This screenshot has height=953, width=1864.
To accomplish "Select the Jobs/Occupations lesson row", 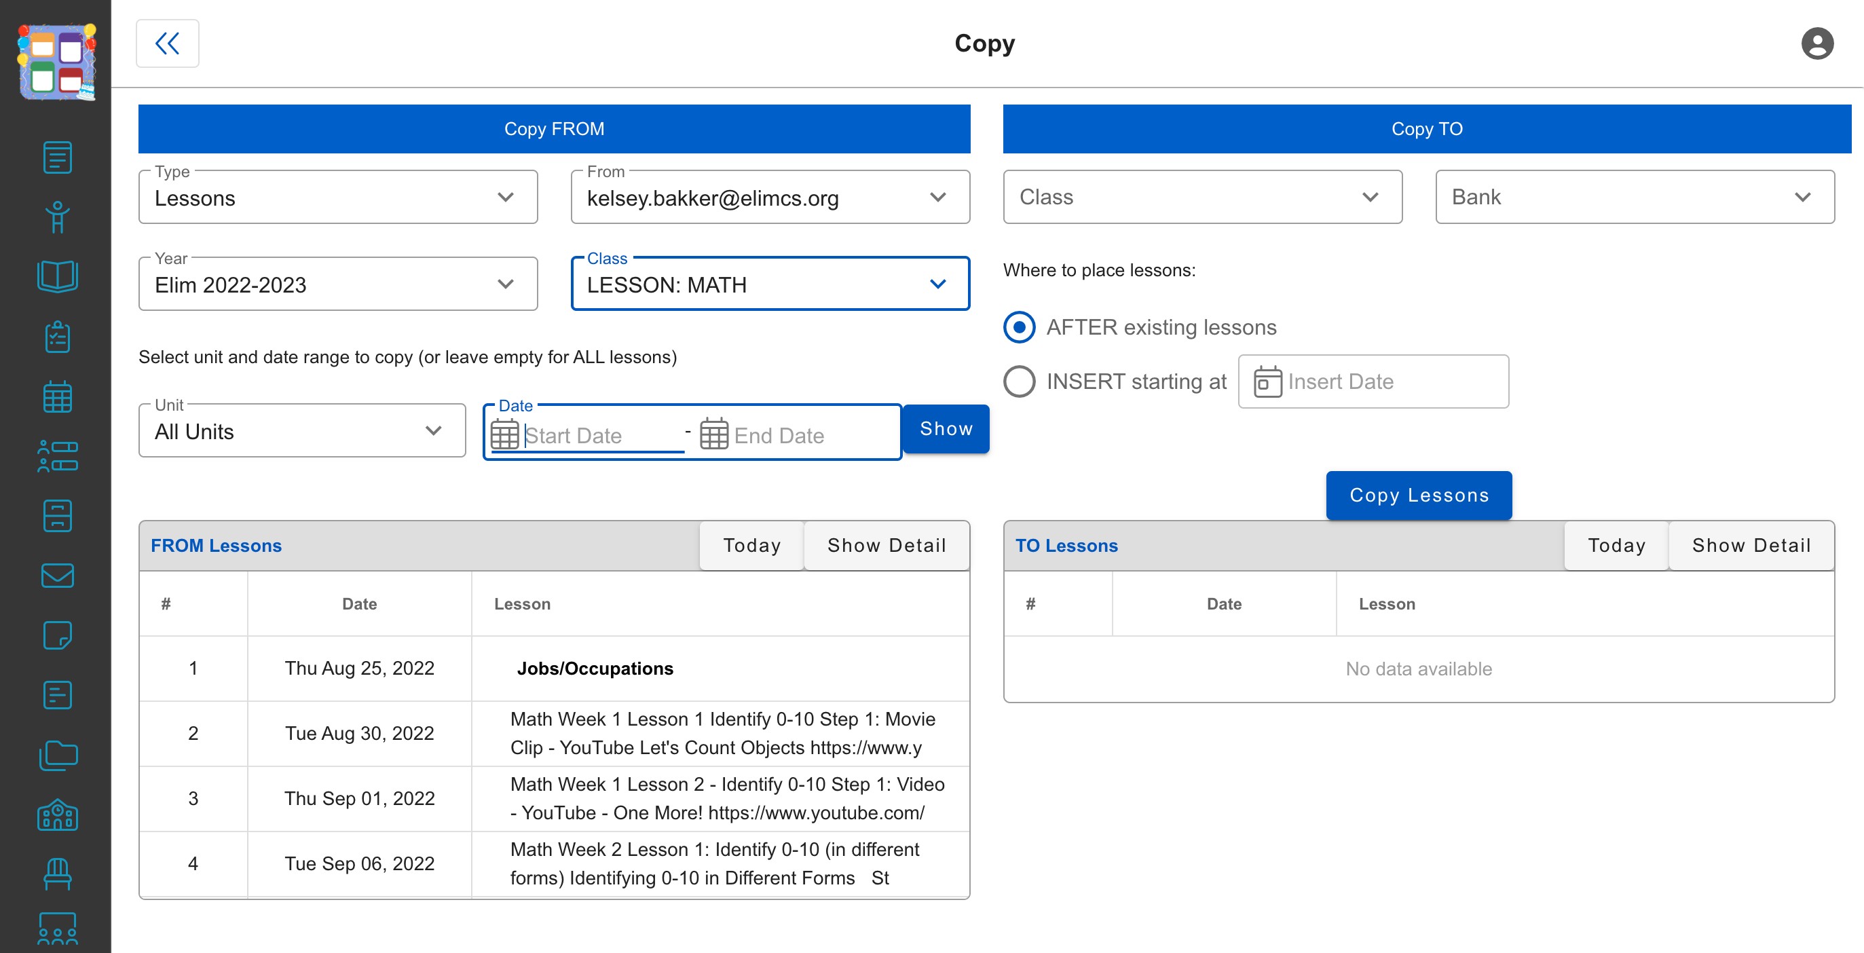I will click(x=555, y=669).
